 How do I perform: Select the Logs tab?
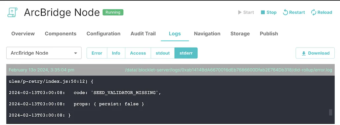(x=175, y=34)
